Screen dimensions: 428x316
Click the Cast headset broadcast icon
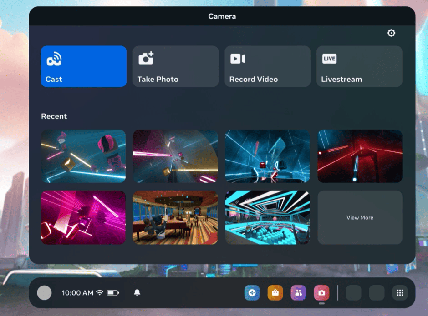tap(54, 59)
